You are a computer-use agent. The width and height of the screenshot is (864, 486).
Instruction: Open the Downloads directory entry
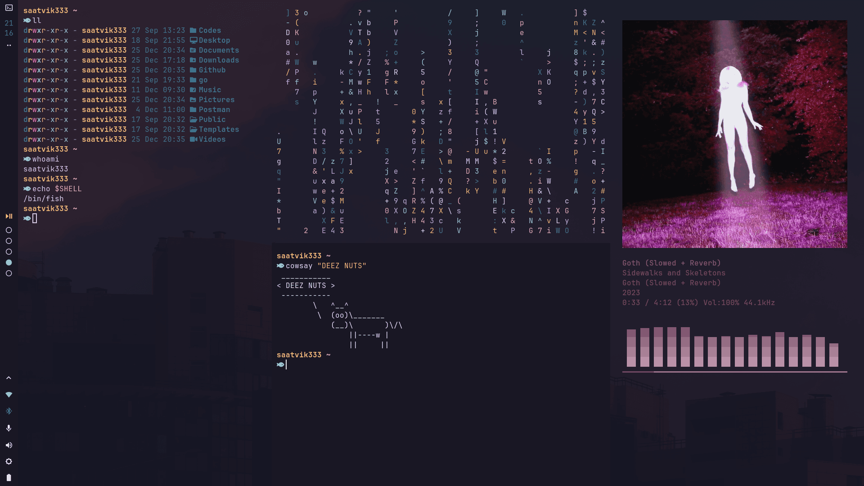219,60
